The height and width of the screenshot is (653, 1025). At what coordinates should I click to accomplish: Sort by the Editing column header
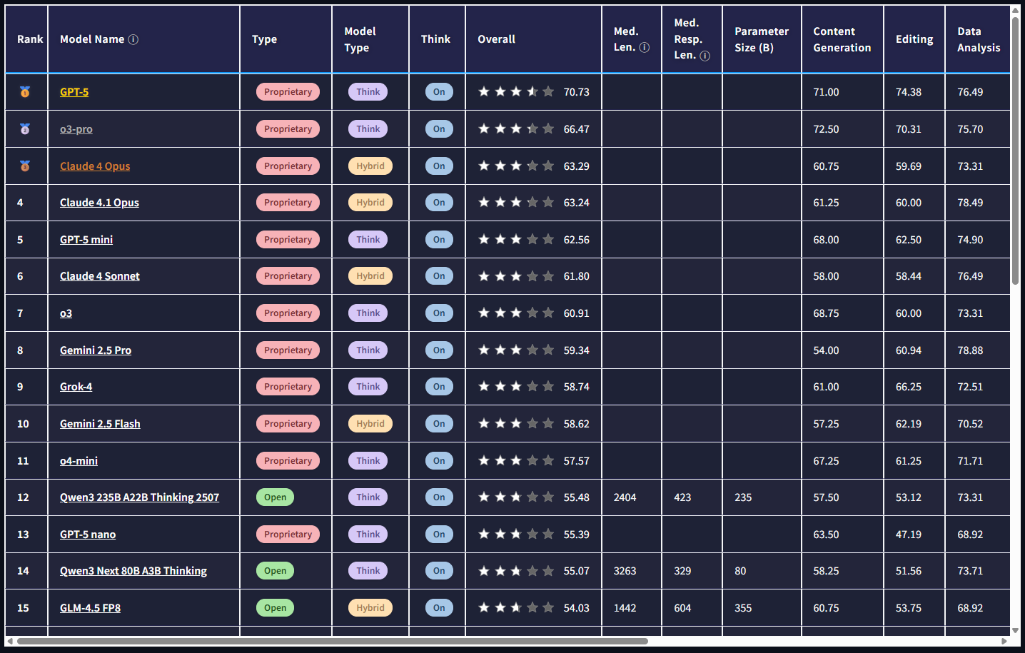[914, 39]
